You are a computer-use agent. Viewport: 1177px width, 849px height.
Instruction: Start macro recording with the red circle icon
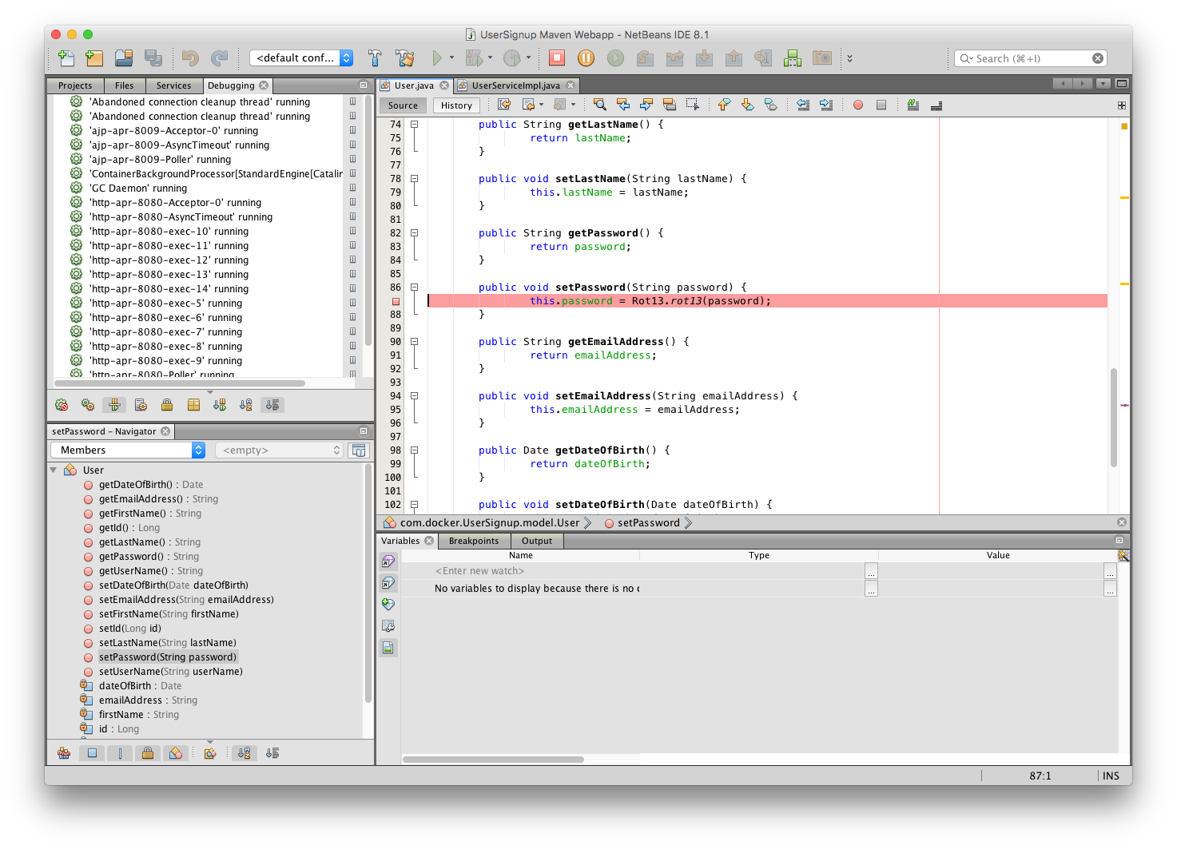858,105
